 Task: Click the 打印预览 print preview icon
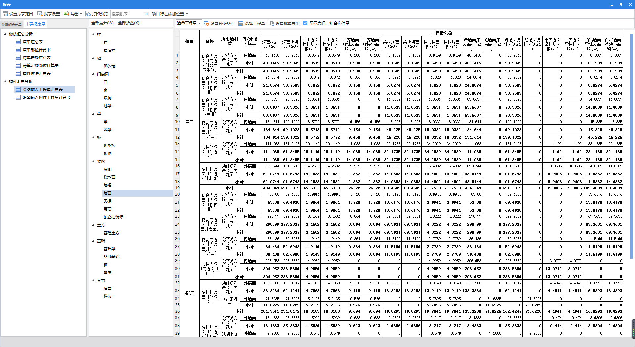pyautogui.click(x=88, y=14)
